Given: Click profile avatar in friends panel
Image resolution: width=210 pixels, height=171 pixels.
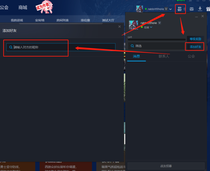Looking at the screenshot, I should (x=133, y=25).
